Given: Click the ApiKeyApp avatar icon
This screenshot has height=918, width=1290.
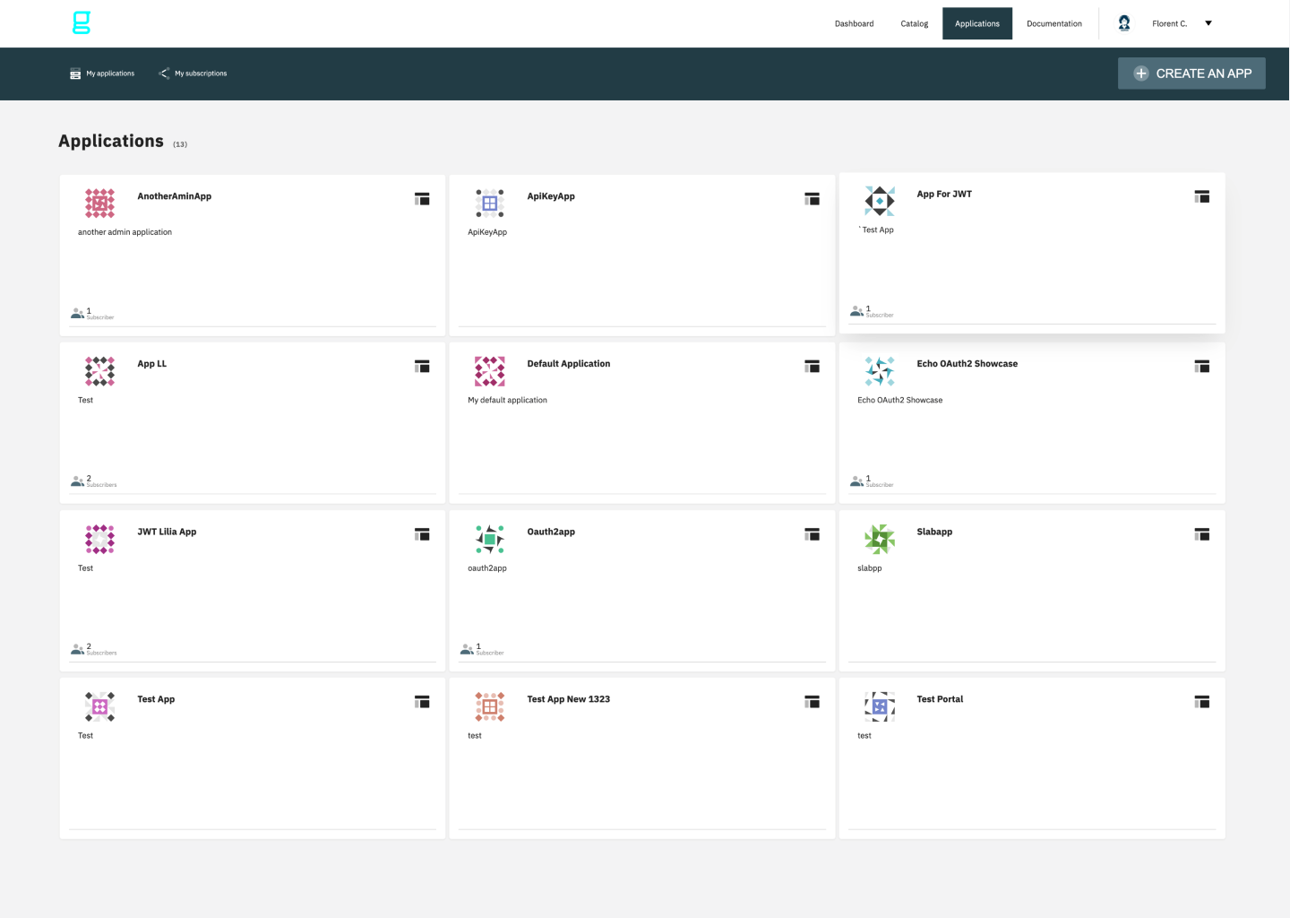Looking at the screenshot, I should click(x=489, y=204).
